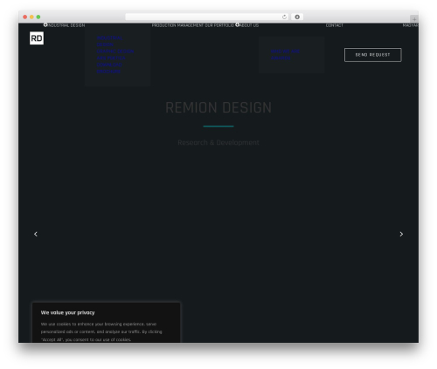Go to next slide arrow
Viewport: 437px width, 369px height.
point(401,234)
